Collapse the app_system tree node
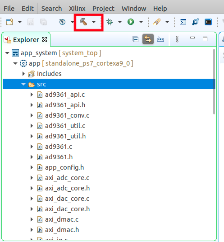This screenshot has width=224, height=242. 7,53
